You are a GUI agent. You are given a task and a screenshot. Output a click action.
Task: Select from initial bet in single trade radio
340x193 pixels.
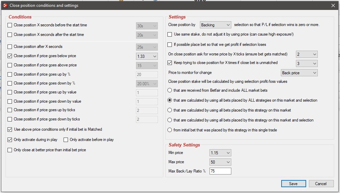point(169,130)
